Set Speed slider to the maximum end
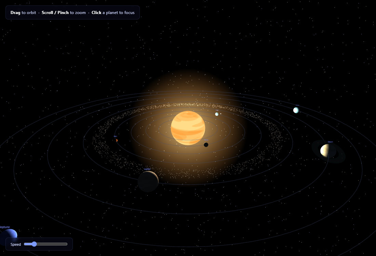 coord(67,244)
